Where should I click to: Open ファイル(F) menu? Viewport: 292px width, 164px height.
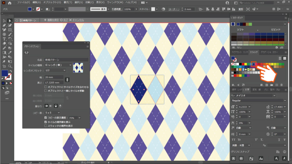point(23,2)
